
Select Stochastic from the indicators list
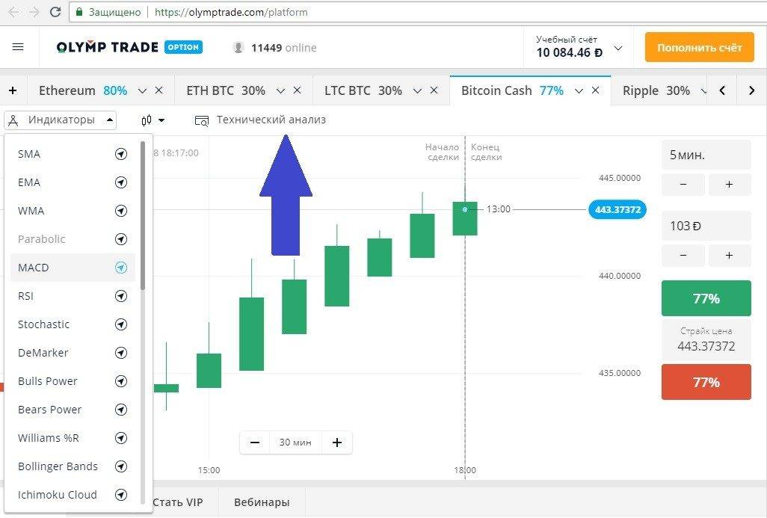click(x=44, y=324)
